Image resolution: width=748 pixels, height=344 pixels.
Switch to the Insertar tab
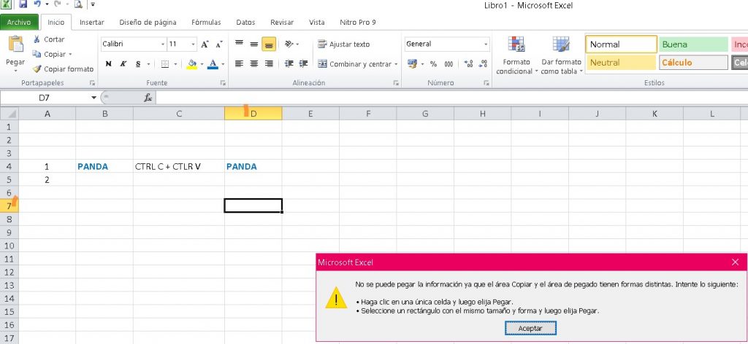[x=91, y=23]
